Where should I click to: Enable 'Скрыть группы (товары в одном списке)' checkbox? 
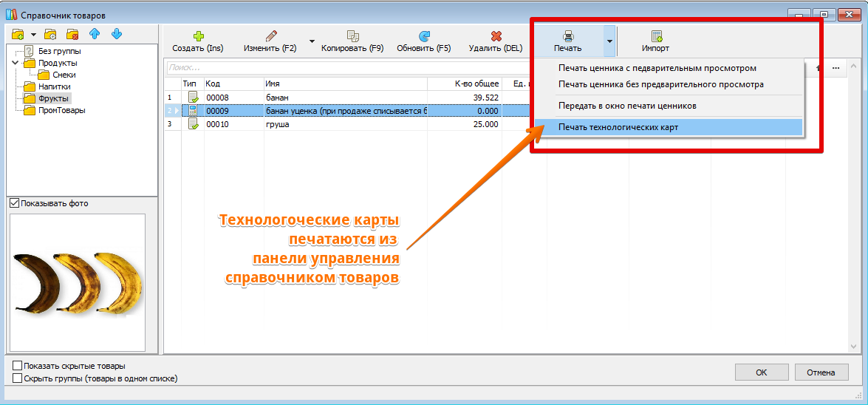pos(17,379)
